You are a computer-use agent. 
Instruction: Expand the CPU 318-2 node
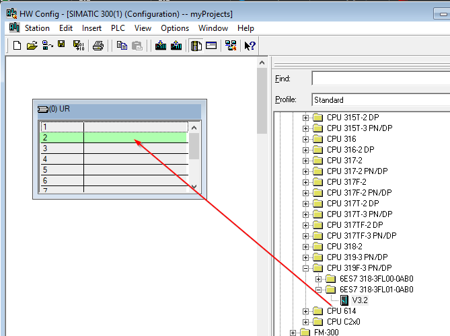tap(305, 247)
